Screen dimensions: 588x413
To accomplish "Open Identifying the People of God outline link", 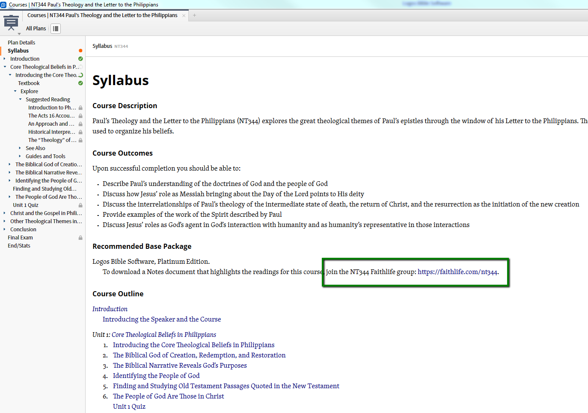I will (x=156, y=376).
